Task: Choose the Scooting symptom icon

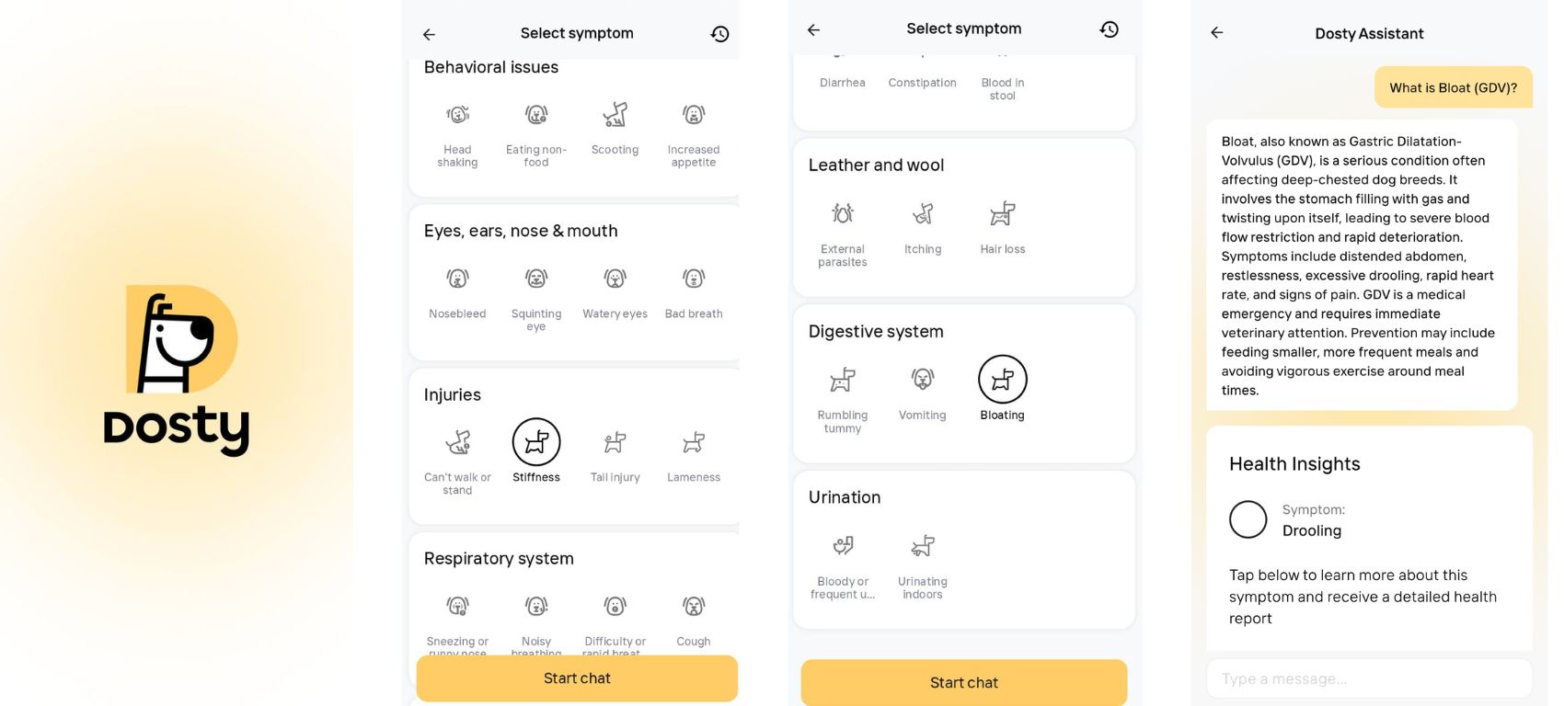Action: 615,115
